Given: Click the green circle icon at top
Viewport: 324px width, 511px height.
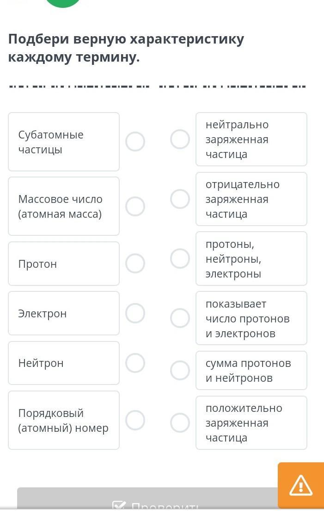Looking at the screenshot, I should pos(63,2).
